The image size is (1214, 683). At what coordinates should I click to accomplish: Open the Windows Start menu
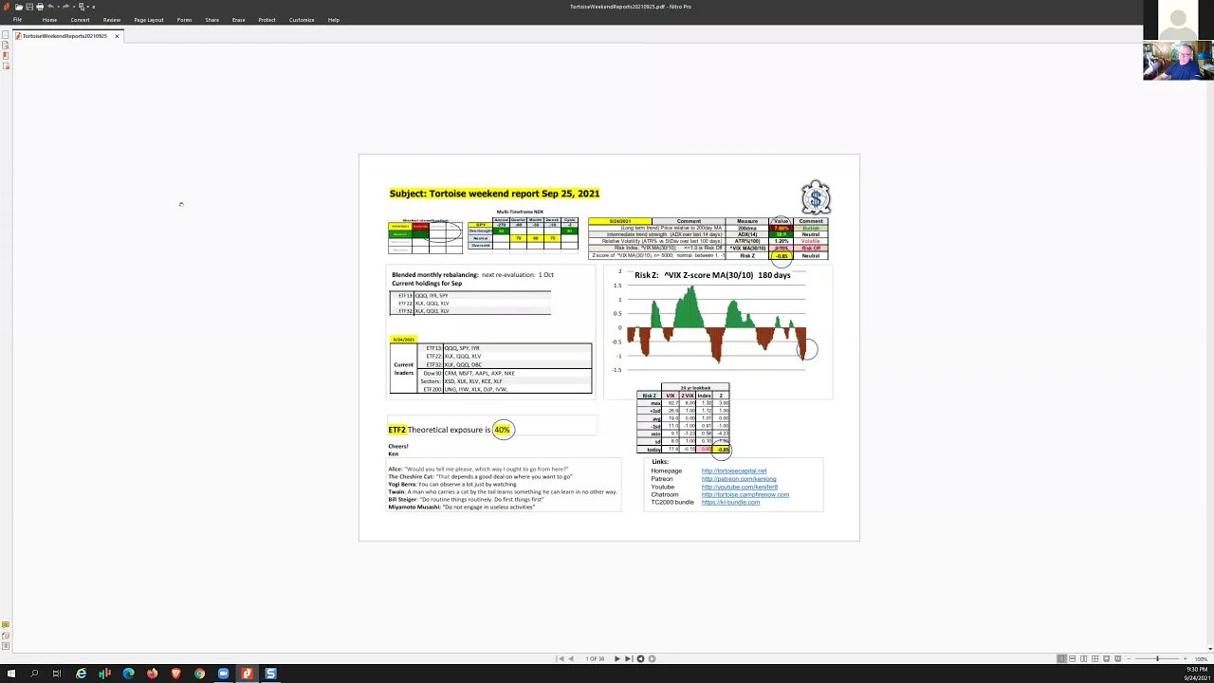coord(10,674)
